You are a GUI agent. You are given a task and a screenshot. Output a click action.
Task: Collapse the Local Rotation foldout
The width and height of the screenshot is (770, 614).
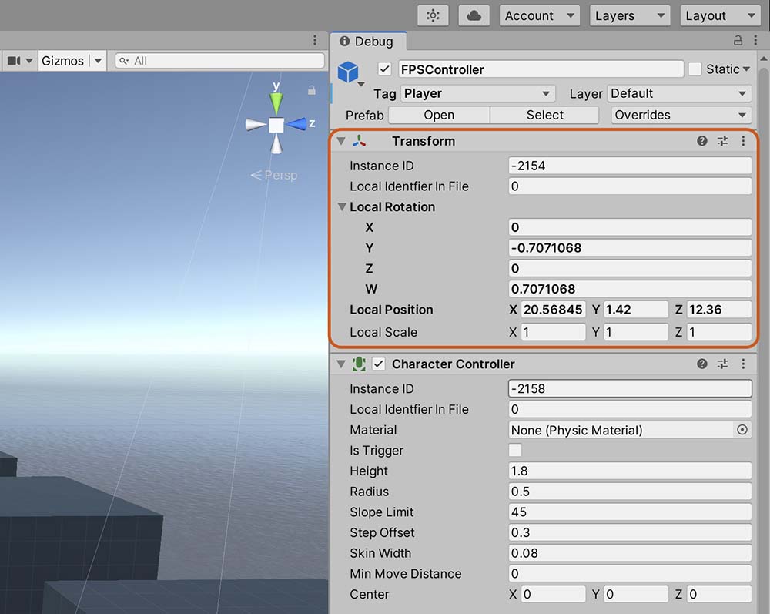click(343, 206)
